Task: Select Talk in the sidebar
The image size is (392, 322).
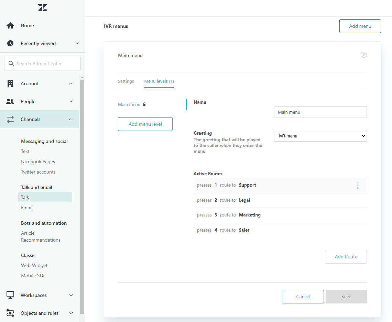Action: point(45,197)
